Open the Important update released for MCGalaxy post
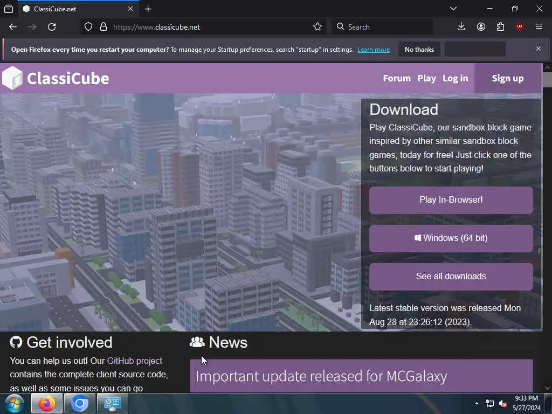Image resolution: width=552 pixels, height=414 pixels. [x=321, y=376]
